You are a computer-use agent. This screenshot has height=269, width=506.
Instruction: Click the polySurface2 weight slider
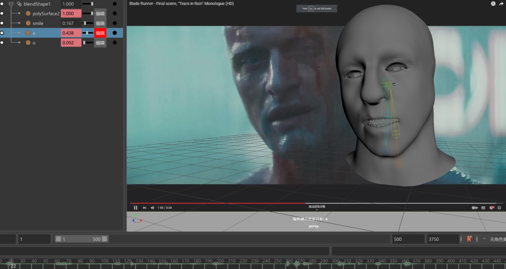[x=88, y=13]
